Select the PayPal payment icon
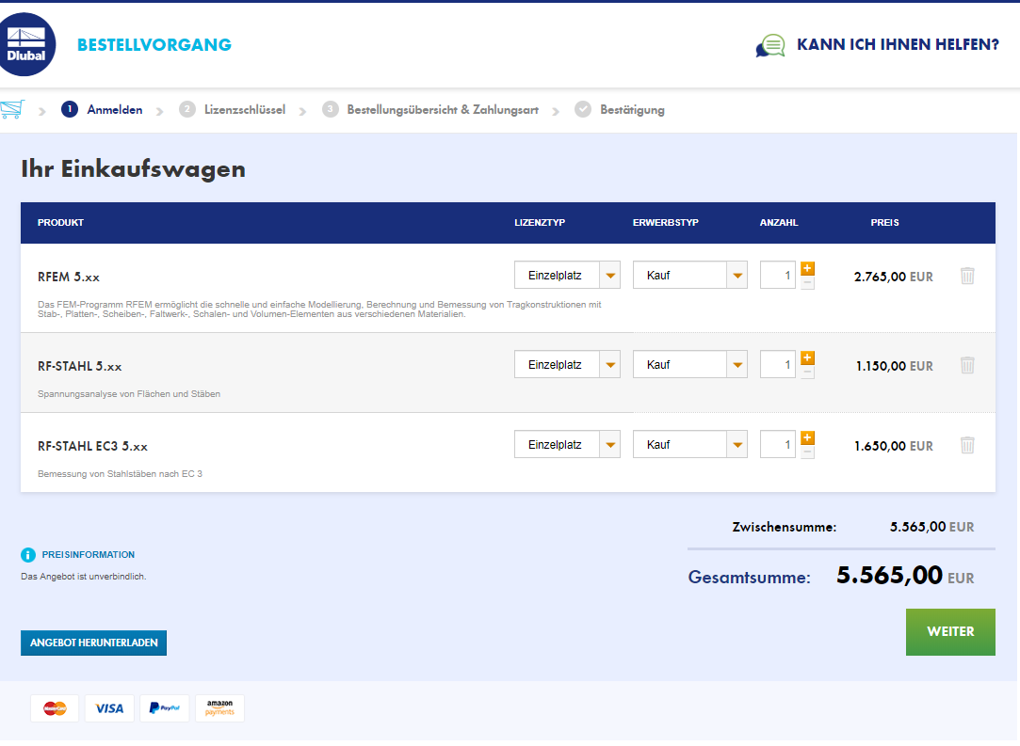The height and width of the screenshot is (746, 1020). click(164, 707)
